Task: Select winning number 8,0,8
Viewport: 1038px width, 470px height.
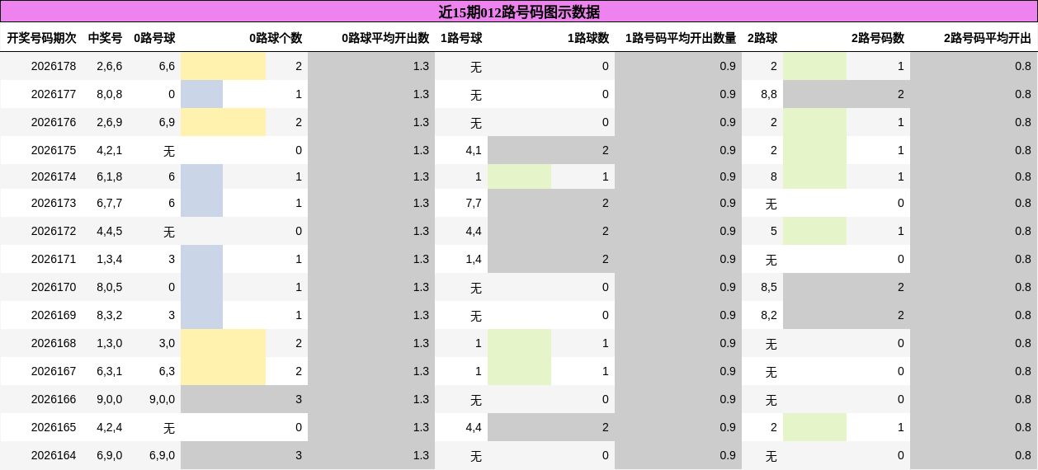Action: tap(109, 94)
